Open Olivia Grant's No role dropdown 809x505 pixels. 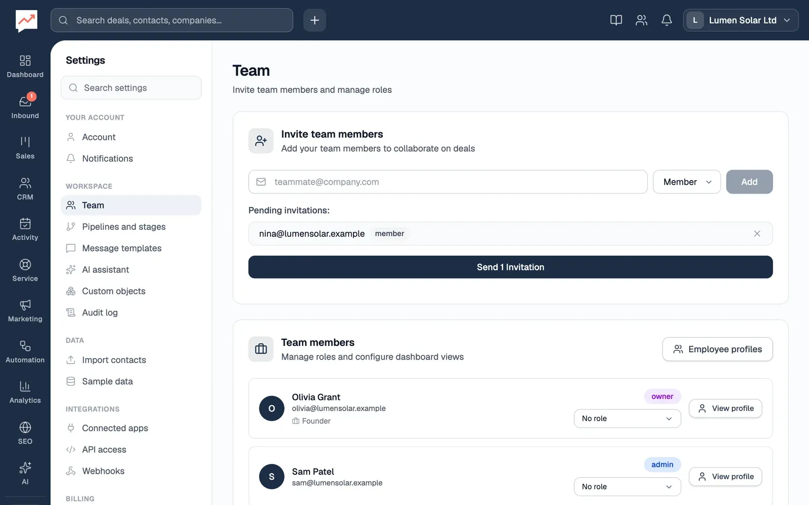tap(627, 419)
